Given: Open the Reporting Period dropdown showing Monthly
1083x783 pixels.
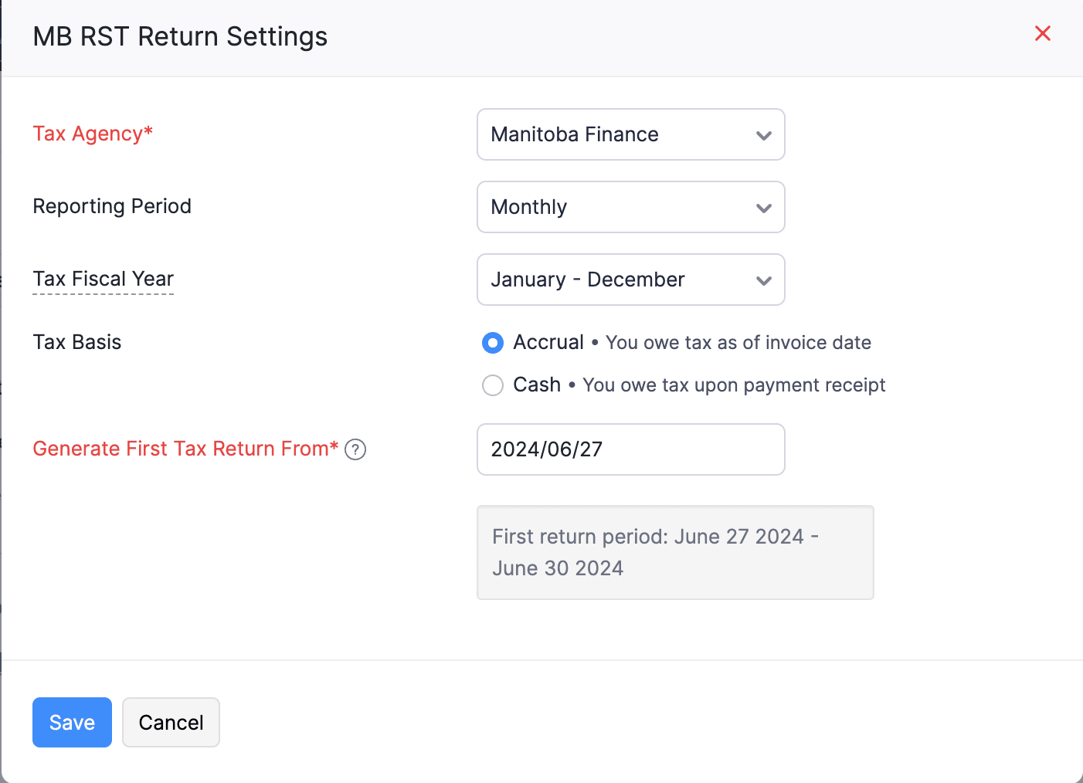Looking at the screenshot, I should pyautogui.click(x=618, y=207).
